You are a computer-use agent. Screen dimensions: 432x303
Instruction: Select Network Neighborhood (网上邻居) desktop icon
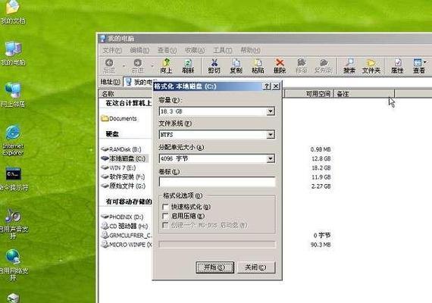pyautogui.click(x=13, y=95)
